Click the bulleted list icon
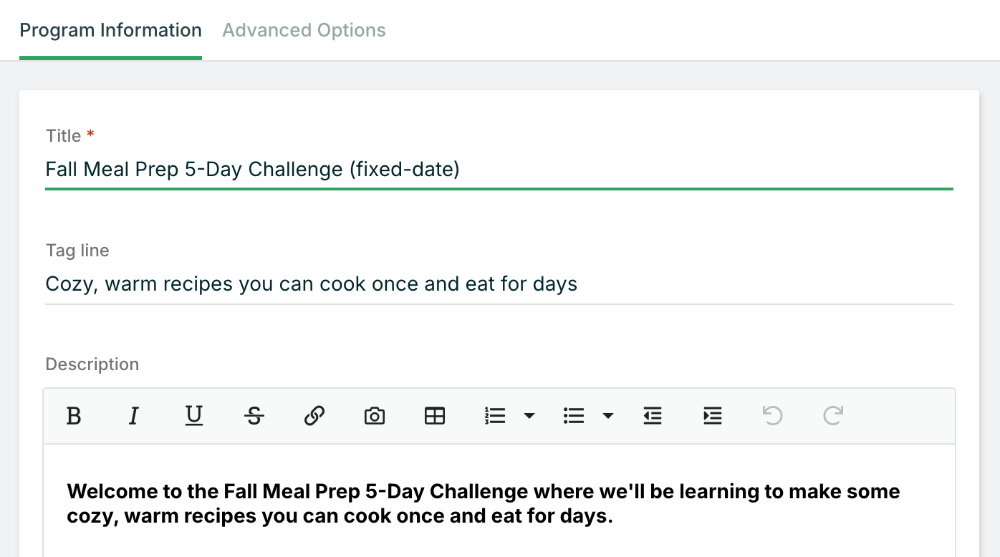Viewport: 1000px width, 557px height. pos(574,416)
